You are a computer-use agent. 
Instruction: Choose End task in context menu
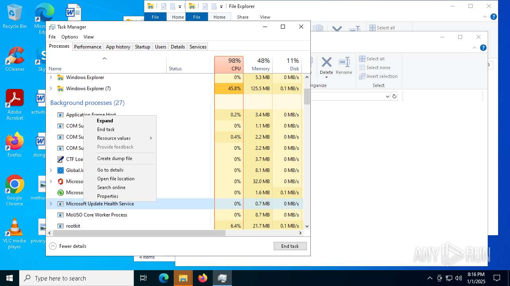(120, 129)
